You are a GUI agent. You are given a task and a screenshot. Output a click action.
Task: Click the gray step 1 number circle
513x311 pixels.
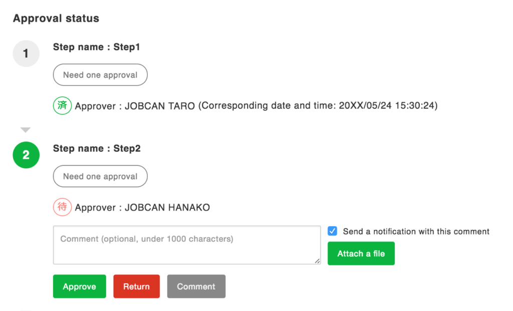coord(26,54)
